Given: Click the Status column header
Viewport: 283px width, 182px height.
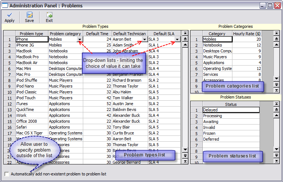Looking at the screenshot, I should 231,104.
